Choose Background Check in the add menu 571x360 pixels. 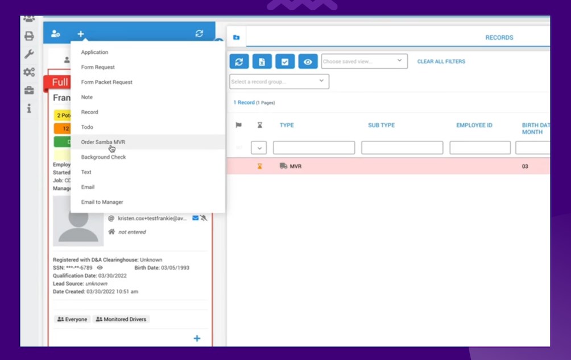[x=103, y=157]
